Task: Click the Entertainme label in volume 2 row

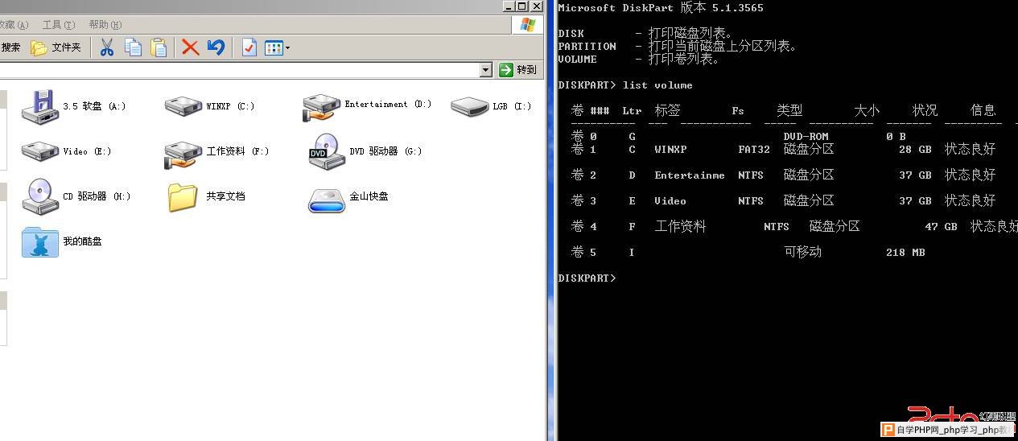Action: pyautogui.click(x=690, y=175)
